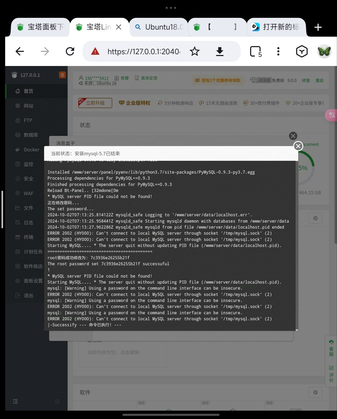The image size is (337, 419).
Task: Bookmark page with the star icon
Action: 195,51
